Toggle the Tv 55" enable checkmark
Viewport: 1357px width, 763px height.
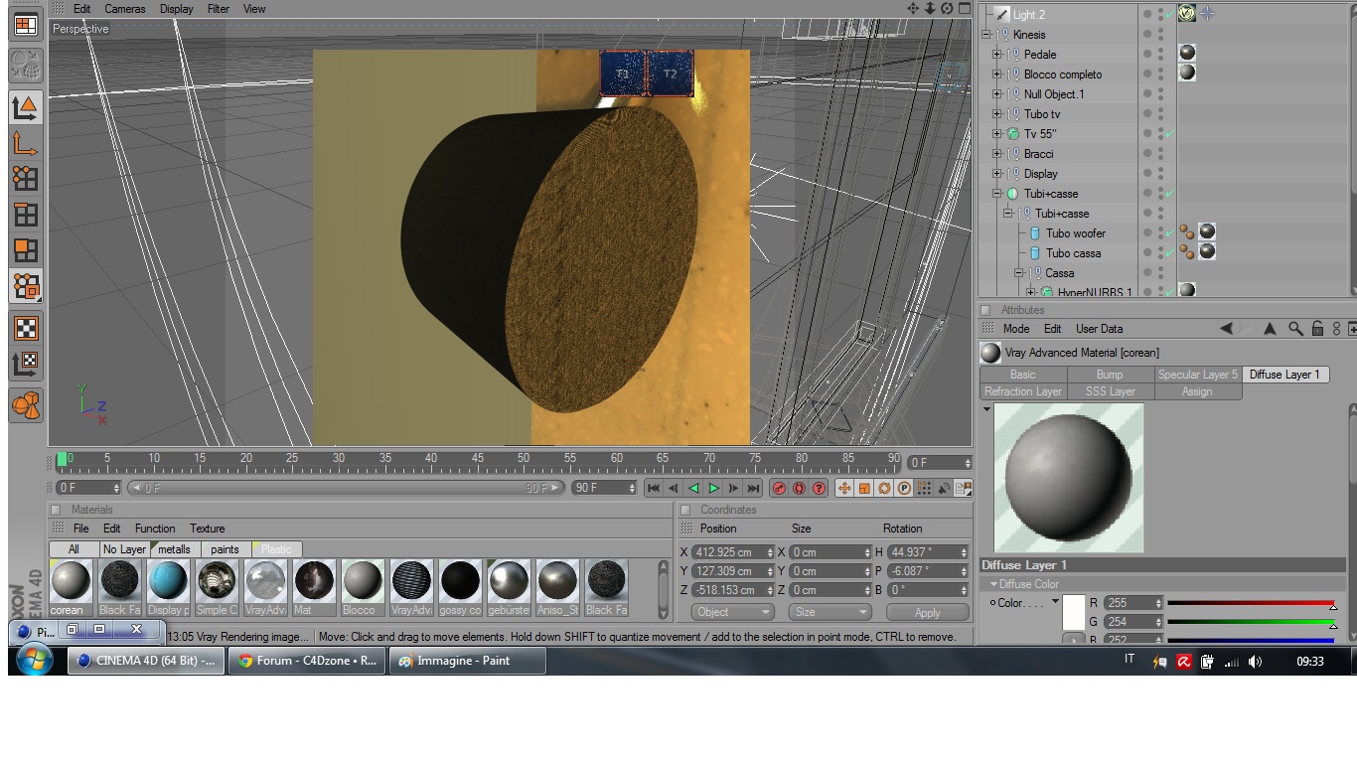1170,134
